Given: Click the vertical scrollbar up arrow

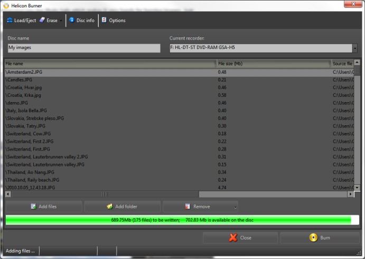Looking at the screenshot, I should pos(357,63).
